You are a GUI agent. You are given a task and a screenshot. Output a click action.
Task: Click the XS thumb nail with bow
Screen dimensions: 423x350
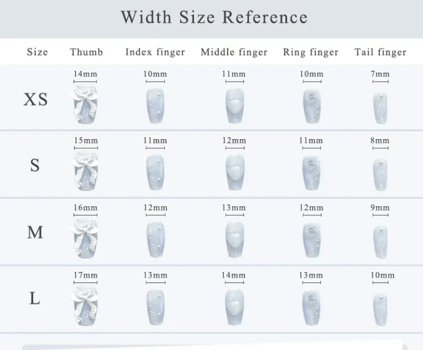point(85,106)
